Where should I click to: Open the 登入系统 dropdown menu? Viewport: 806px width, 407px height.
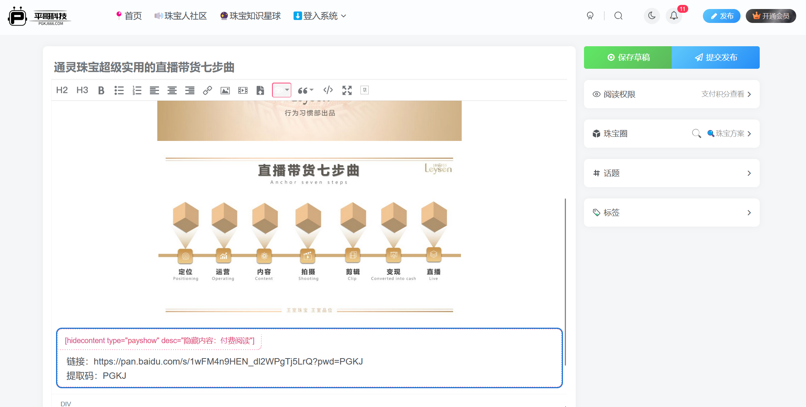[x=319, y=16]
